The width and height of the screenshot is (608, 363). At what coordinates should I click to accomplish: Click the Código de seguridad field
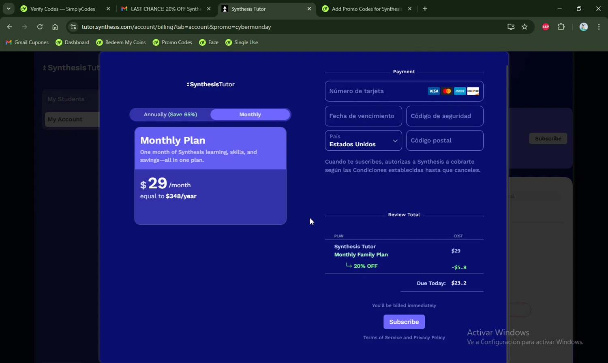point(445,116)
